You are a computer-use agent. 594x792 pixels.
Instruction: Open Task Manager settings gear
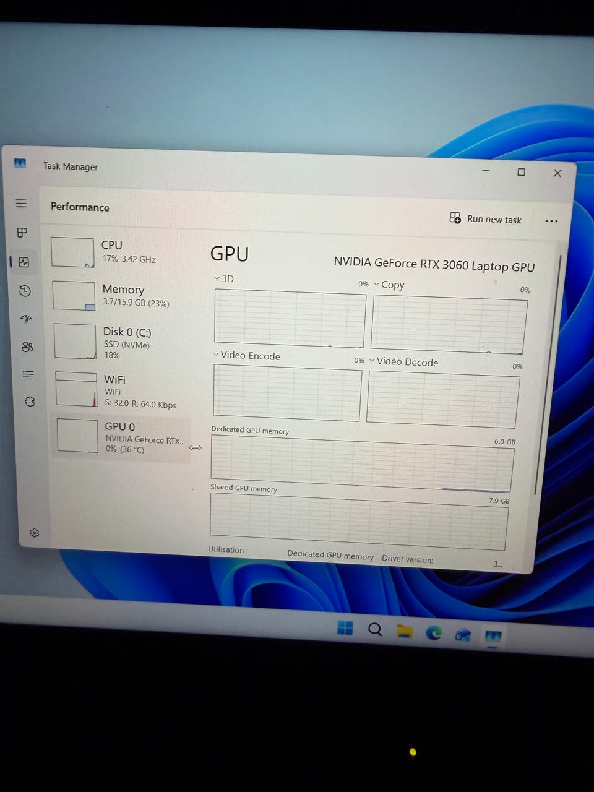coord(35,533)
